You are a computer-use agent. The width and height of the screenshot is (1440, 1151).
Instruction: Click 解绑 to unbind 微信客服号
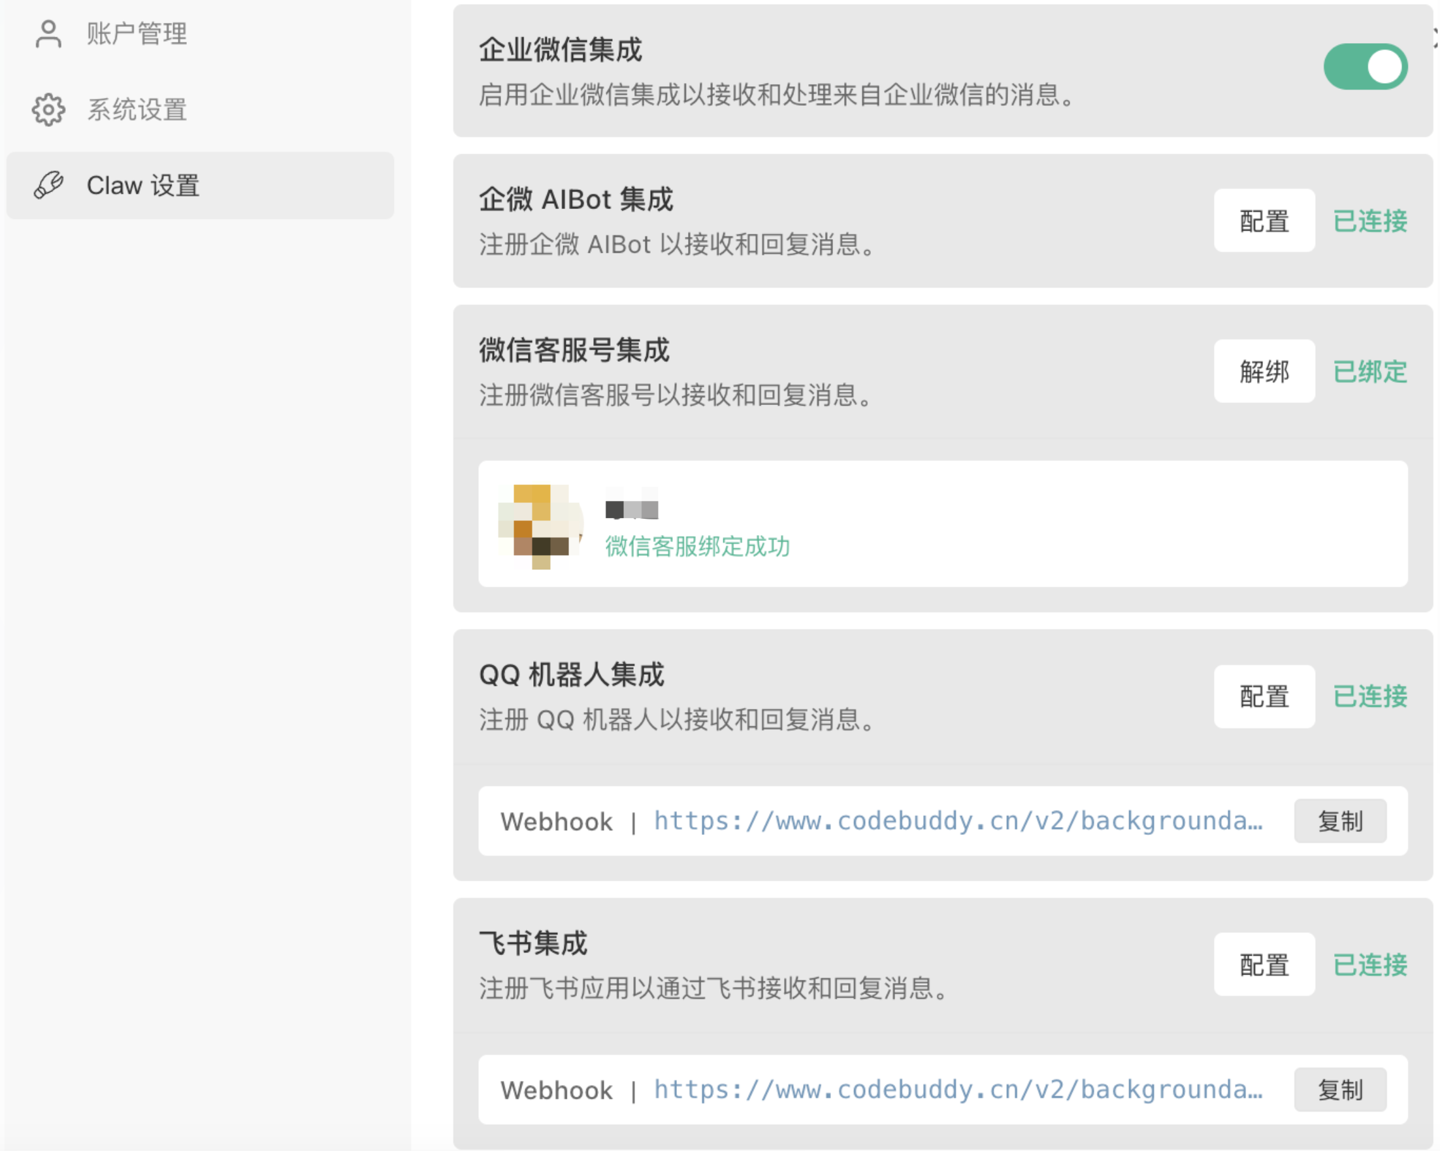click(x=1264, y=372)
